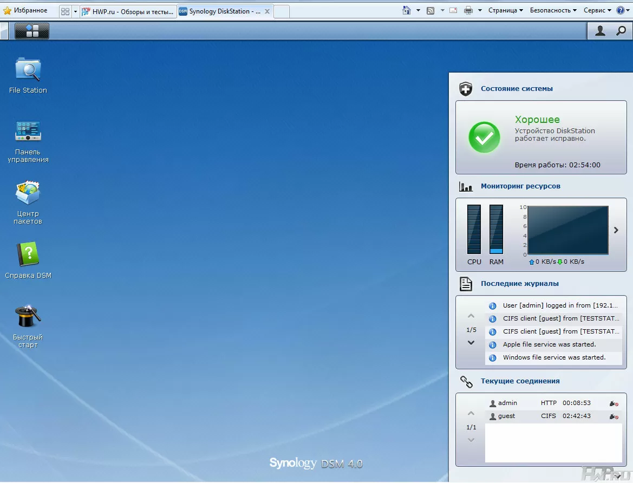Screen dimensions: 633x483
Task: Launch Панель управления from the desktop
Action: click(28, 141)
